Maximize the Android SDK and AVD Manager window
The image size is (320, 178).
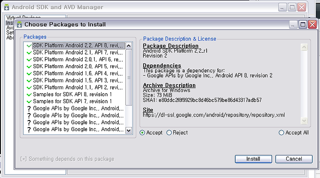[x=292, y=8]
